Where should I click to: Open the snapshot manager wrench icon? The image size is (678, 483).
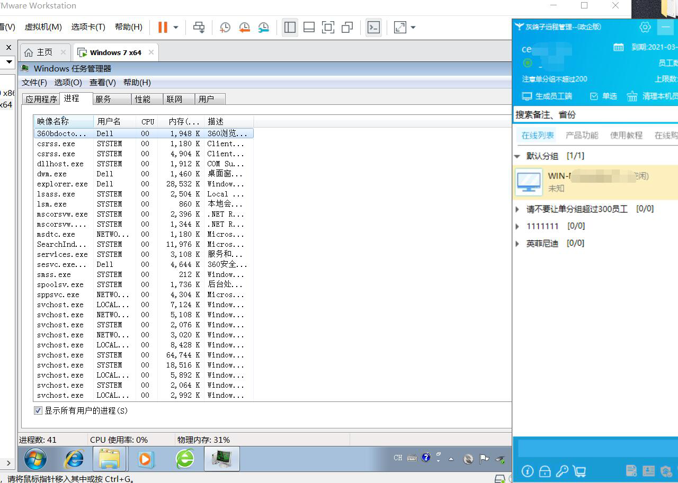(263, 28)
